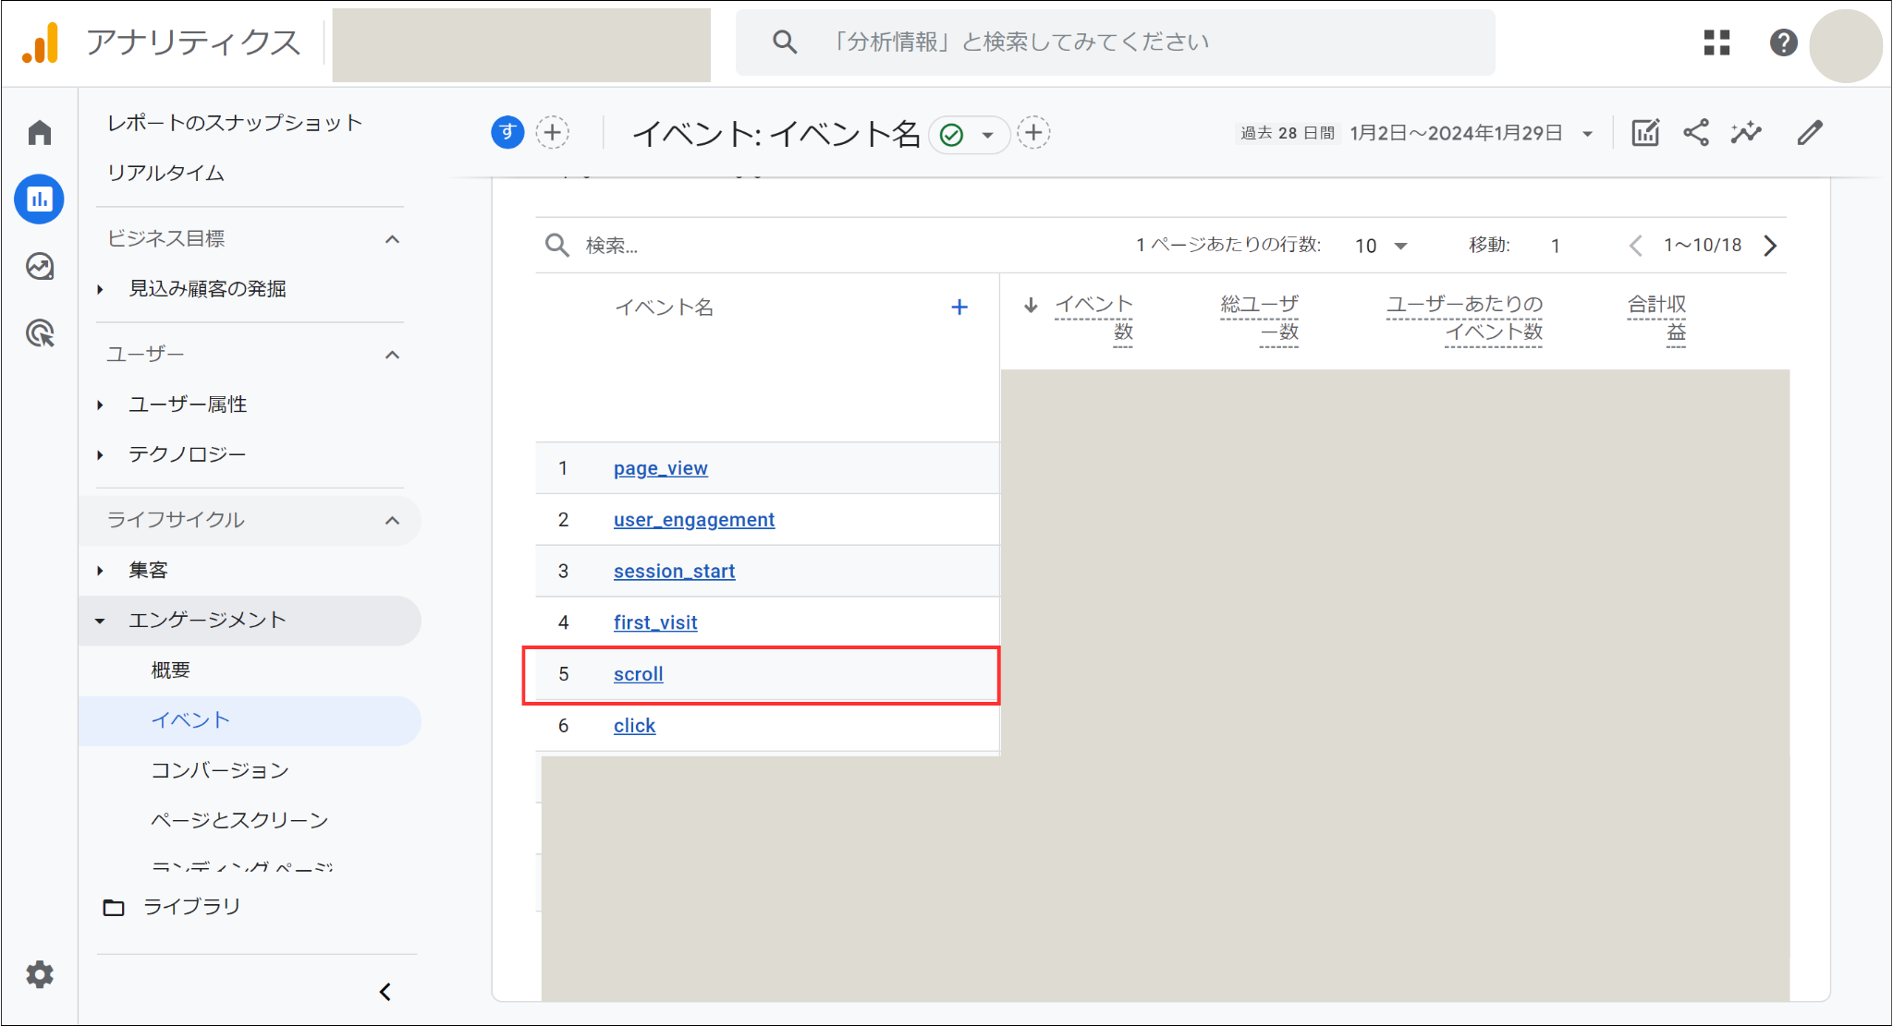Expand ユーザー属性 tree item
Viewport: 1893px width, 1026px height.
(x=100, y=405)
